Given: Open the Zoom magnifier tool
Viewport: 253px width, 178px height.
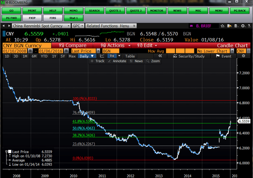Looking at the screenshot, I should click(x=153, y=61).
